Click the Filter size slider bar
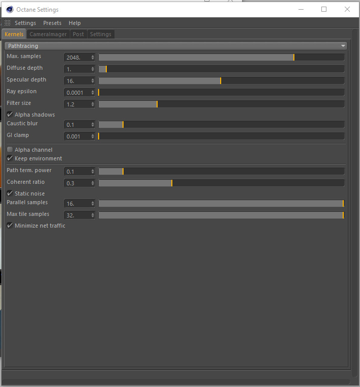Image resolution: width=360 pixels, height=387 pixels. coord(221,104)
